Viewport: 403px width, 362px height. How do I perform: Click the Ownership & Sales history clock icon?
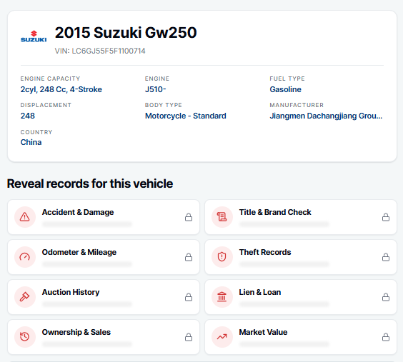tap(25, 336)
